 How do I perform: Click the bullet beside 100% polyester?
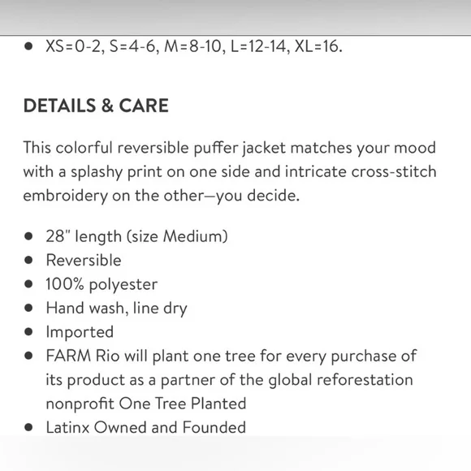28,284
